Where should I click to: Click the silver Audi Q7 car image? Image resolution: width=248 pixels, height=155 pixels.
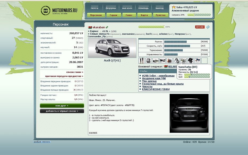click(x=112, y=48)
